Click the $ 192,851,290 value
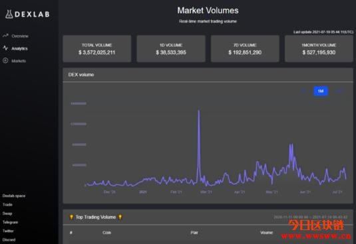This screenshot has height=244, width=356. tap(245, 52)
